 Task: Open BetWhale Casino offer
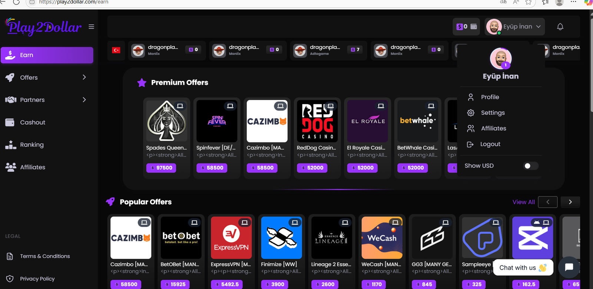pyautogui.click(x=418, y=138)
